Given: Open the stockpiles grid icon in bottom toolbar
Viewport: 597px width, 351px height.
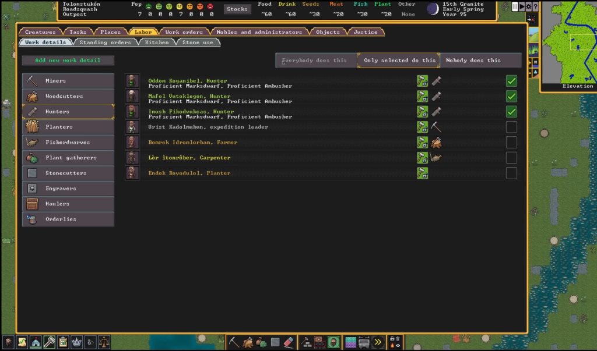Looking at the screenshot, I should click(350, 342).
